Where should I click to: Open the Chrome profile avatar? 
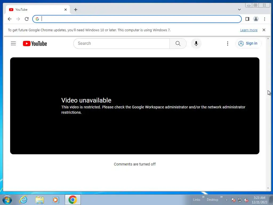coord(256,19)
